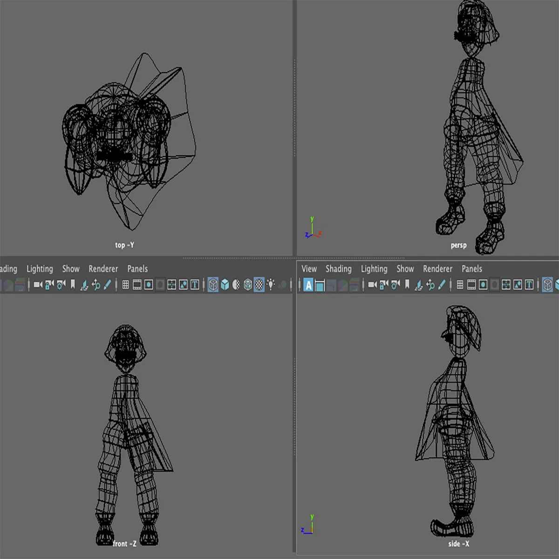The width and height of the screenshot is (559, 559).
Task: Activate 2D Pan/Zoom icon in side view toolbar
Action: pos(430,285)
